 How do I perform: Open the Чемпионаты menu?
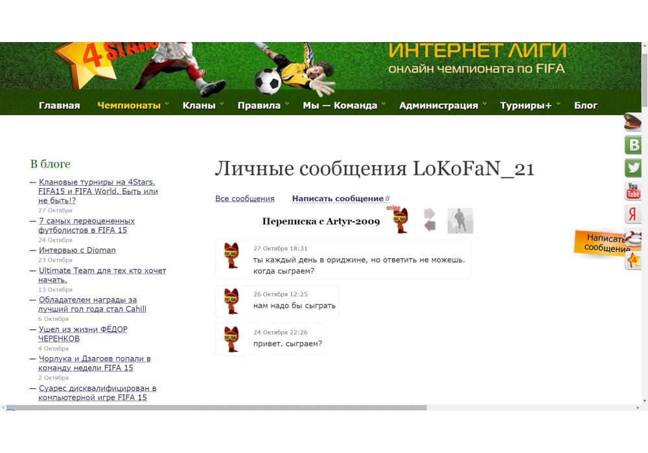[x=129, y=105]
